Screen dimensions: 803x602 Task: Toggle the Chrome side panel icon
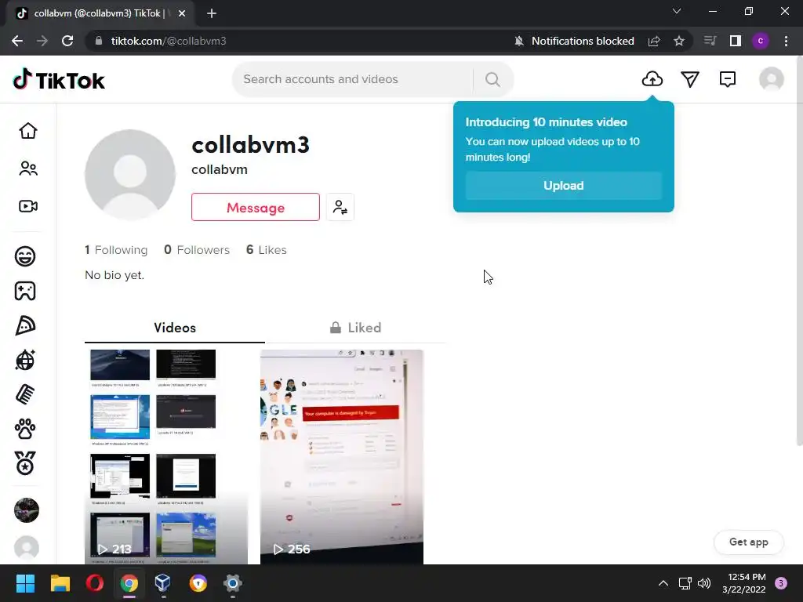coord(736,41)
